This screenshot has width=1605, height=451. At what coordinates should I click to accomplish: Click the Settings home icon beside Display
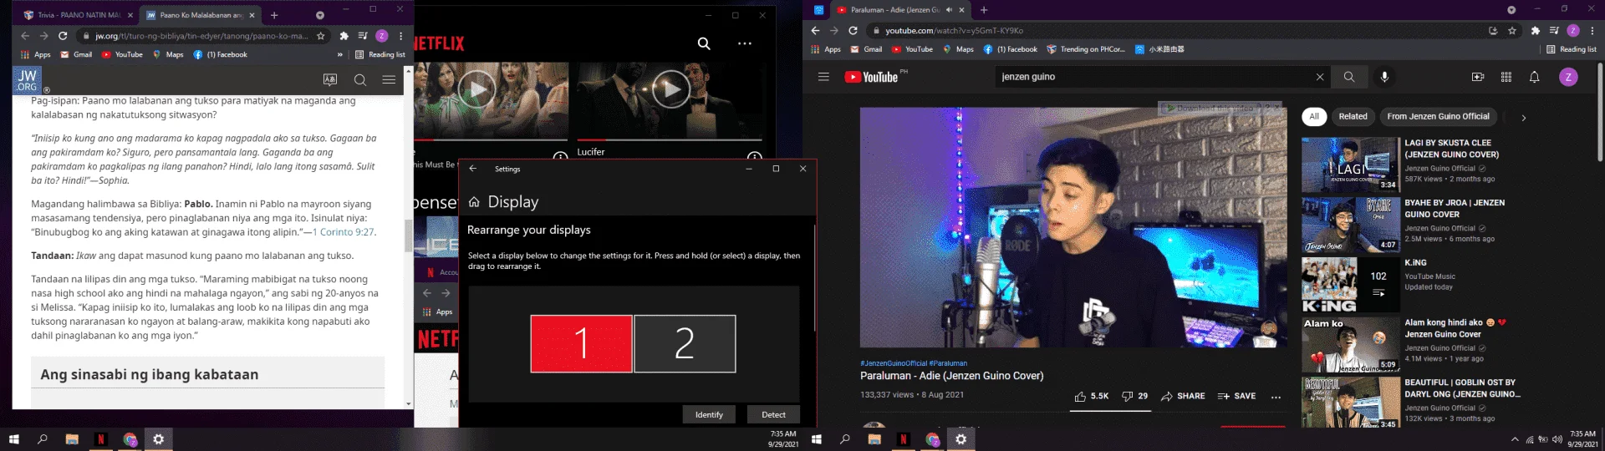pyautogui.click(x=474, y=202)
